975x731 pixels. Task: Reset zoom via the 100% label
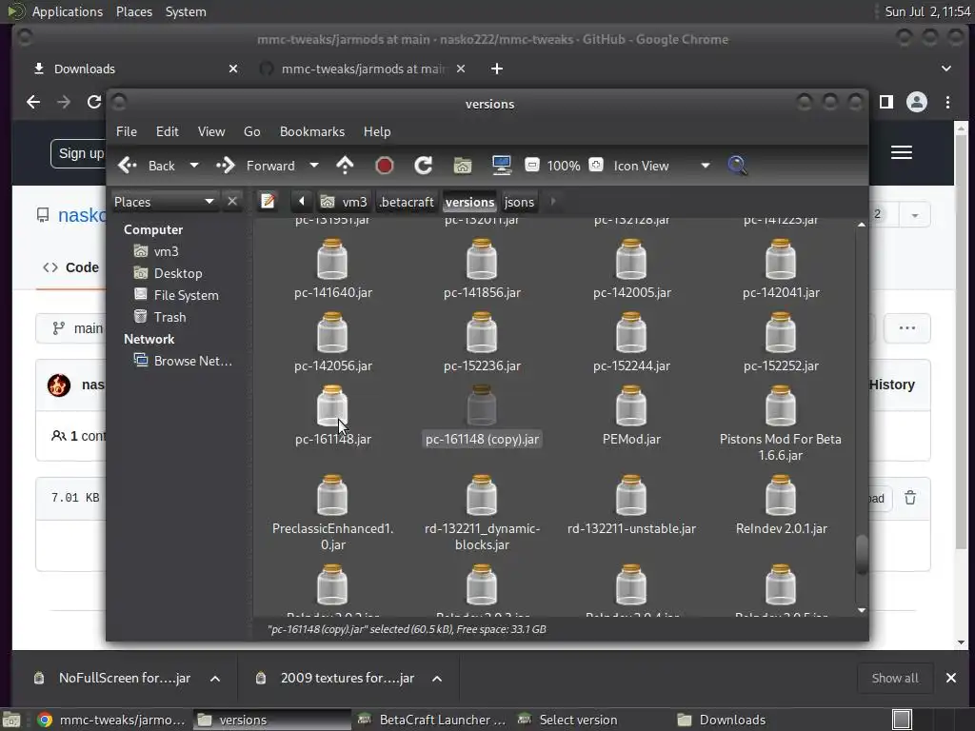[564, 166]
